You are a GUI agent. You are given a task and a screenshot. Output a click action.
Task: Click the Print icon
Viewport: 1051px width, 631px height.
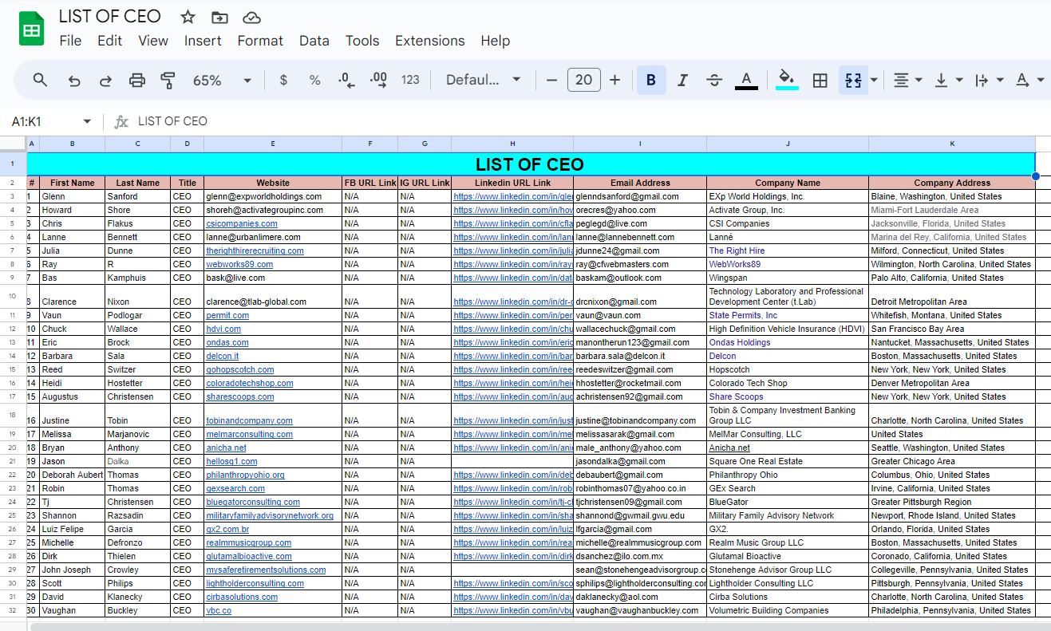point(137,80)
